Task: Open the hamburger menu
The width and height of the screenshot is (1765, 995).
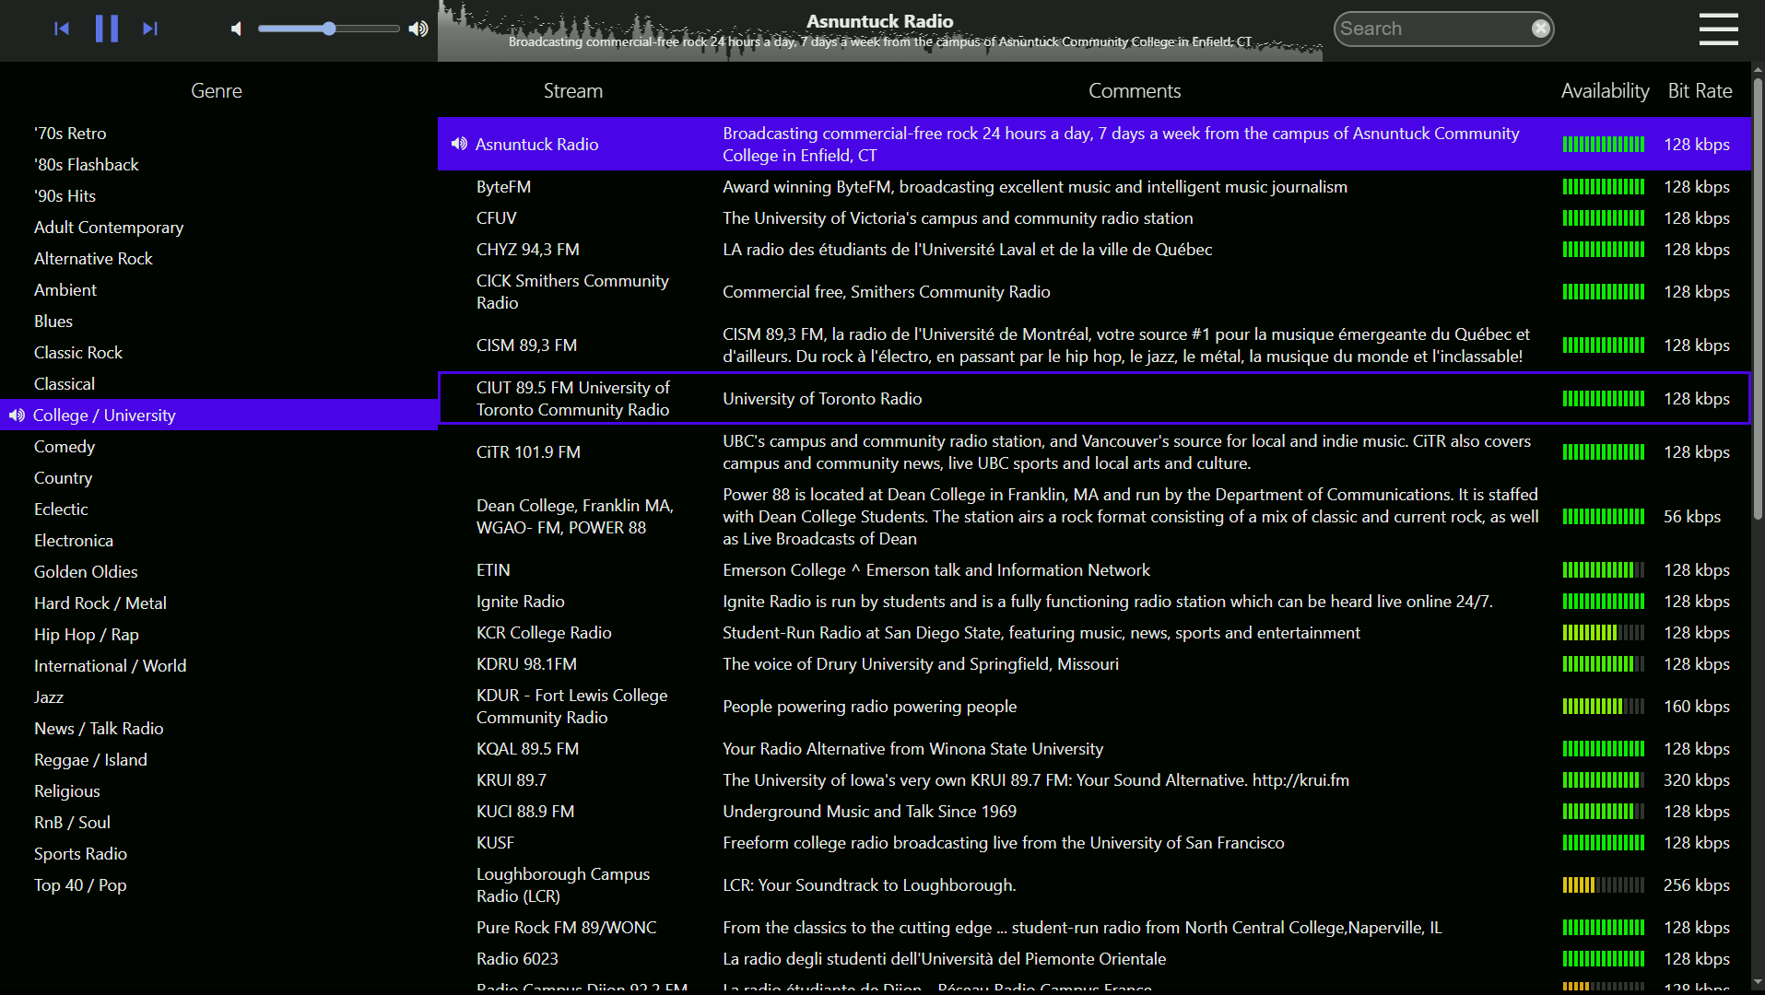Action: coord(1719,29)
